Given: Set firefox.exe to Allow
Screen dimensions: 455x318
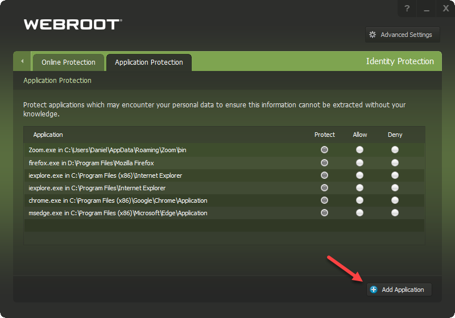Looking at the screenshot, I should pos(360,163).
